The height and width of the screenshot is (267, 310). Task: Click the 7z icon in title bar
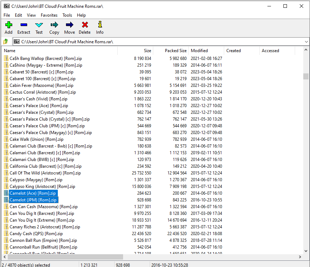tap(7, 6)
